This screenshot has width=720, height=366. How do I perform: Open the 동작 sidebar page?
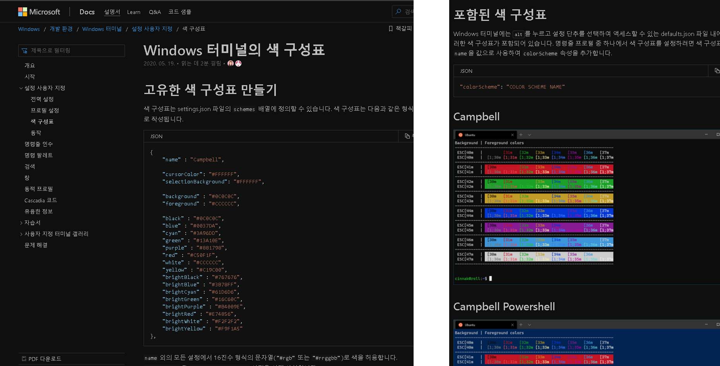coord(36,133)
